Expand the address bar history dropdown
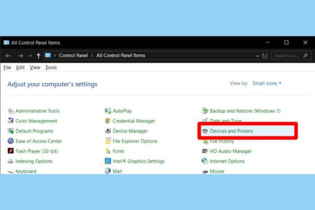The image size is (315, 210). click(x=257, y=56)
